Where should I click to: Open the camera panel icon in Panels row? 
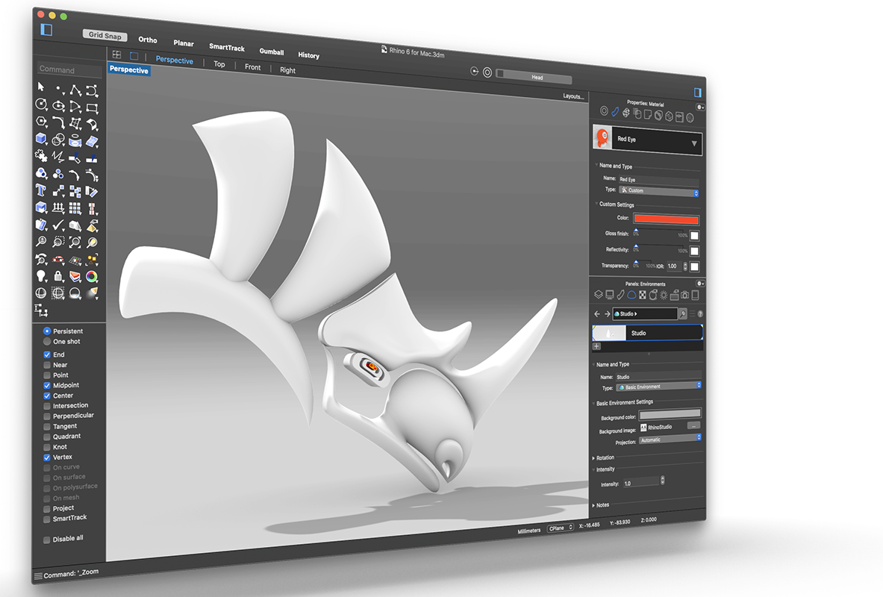click(684, 295)
